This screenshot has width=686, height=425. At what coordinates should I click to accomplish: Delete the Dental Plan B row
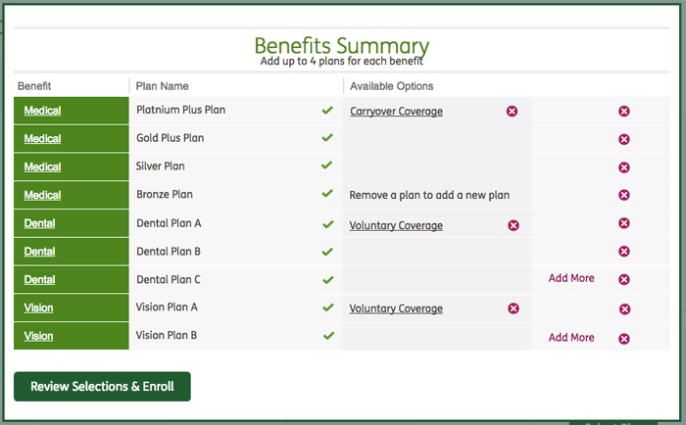[x=624, y=252]
